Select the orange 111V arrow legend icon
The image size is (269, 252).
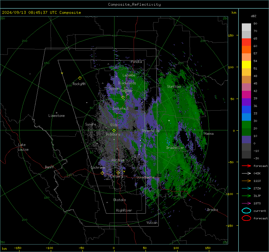(x=246, y=181)
